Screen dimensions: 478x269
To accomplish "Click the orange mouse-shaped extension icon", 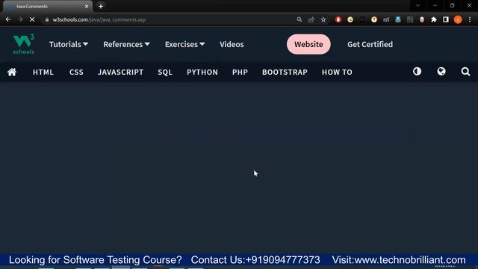I will [422, 19].
